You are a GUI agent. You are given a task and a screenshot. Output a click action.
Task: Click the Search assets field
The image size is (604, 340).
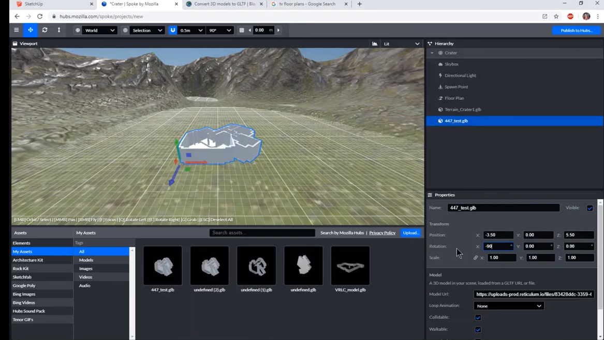point(262,233)
